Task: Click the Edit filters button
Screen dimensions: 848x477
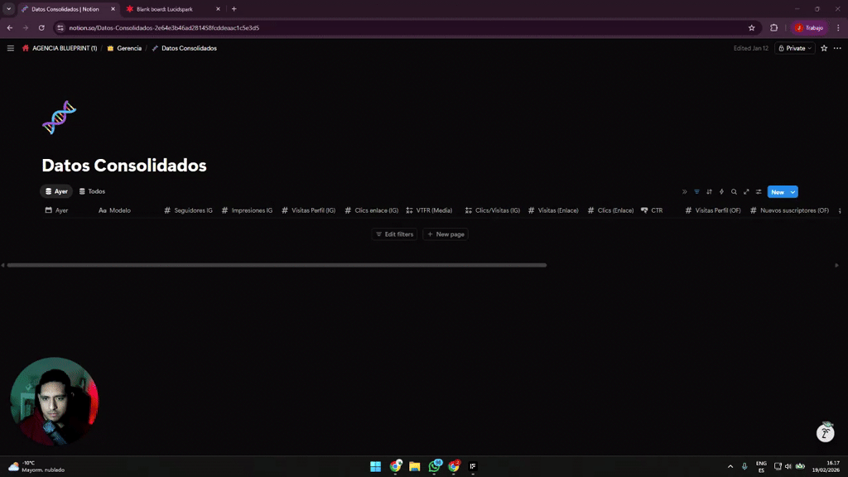Action: coord(393,234)
